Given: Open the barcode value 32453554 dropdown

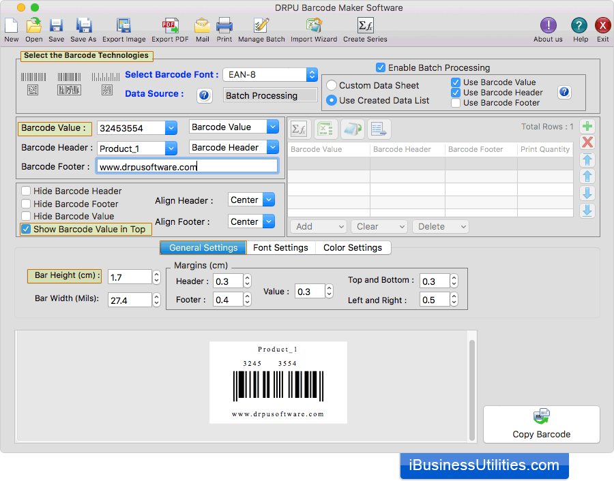Looking at the screenshot, I should pos(171,128).
